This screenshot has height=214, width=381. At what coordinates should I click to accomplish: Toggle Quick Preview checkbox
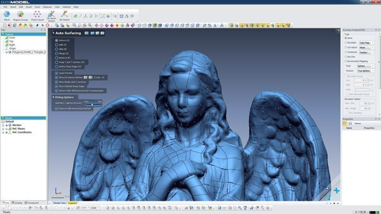(x=57, y=73)
